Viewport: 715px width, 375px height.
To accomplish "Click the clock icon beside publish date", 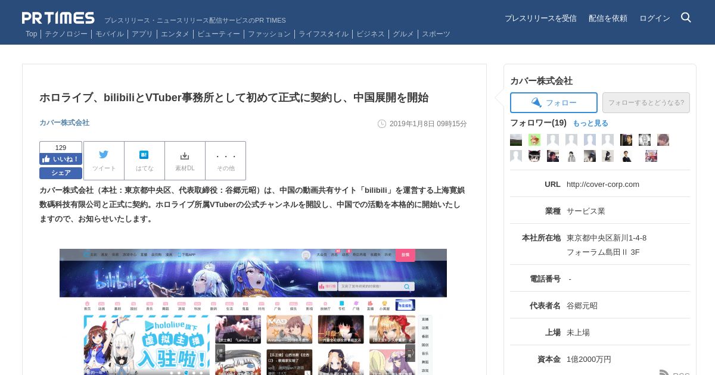I will [x=382, y=124].
